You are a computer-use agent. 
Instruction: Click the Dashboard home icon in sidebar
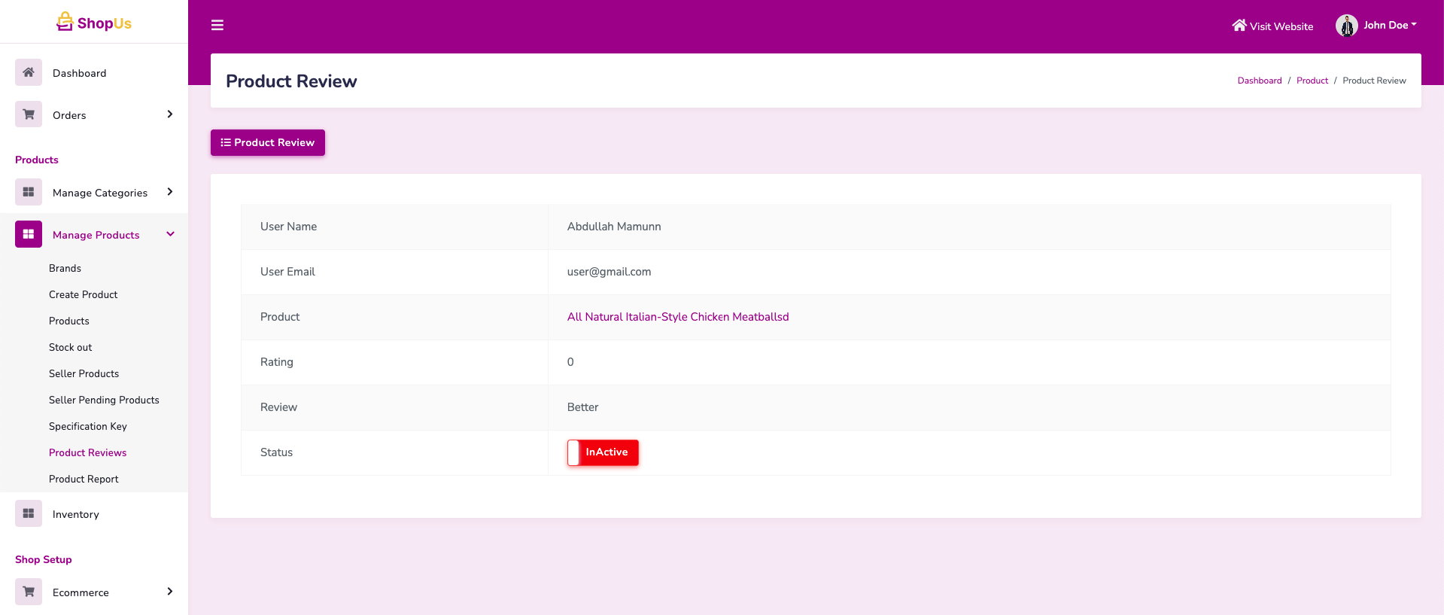[29, 72]
